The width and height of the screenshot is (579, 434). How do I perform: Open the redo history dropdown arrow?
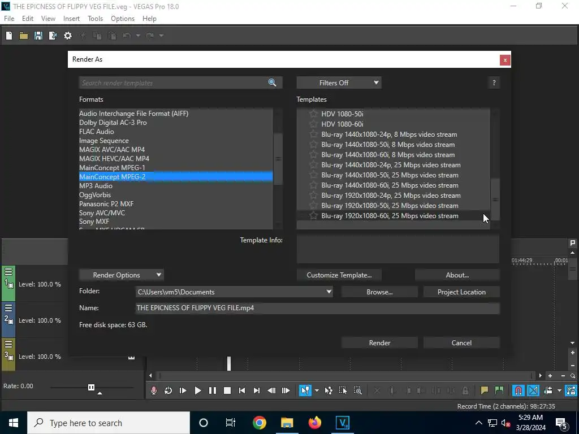click(x=161, y=36)
